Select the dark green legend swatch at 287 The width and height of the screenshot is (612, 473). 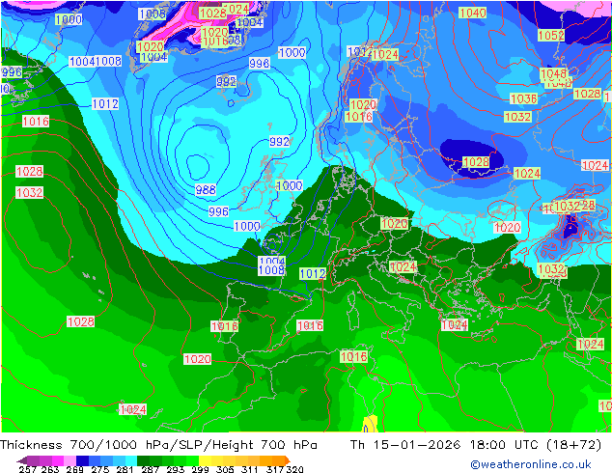143,460
